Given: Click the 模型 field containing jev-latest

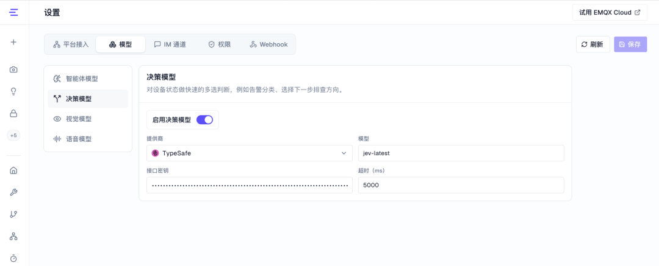Looking at the screenshot, I should (x=461, y=153).
